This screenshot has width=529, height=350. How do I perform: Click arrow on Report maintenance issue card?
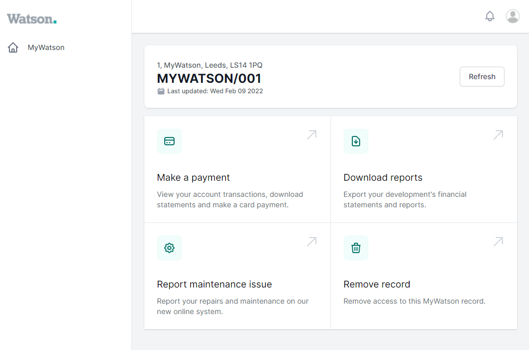[x=311, y=242]
